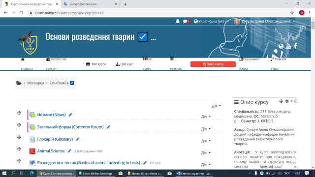The width and height of the screenshot is (315, 177).
Task: Open Windows Start menu
Action: pyautogui.click(x=4, y=174)
